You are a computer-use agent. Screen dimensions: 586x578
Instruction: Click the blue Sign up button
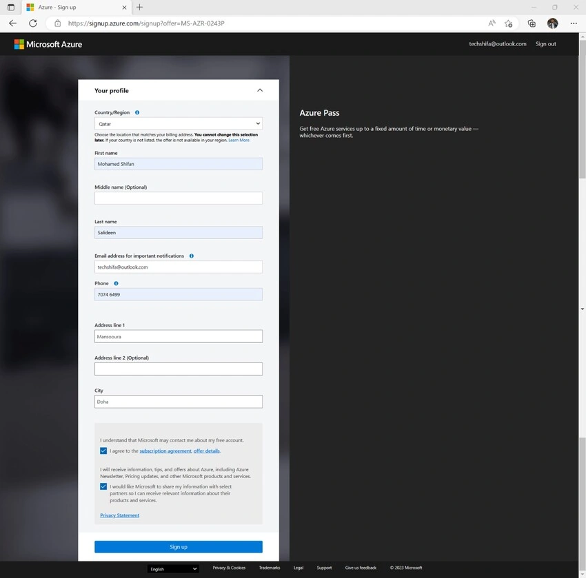tap(179, 546)
